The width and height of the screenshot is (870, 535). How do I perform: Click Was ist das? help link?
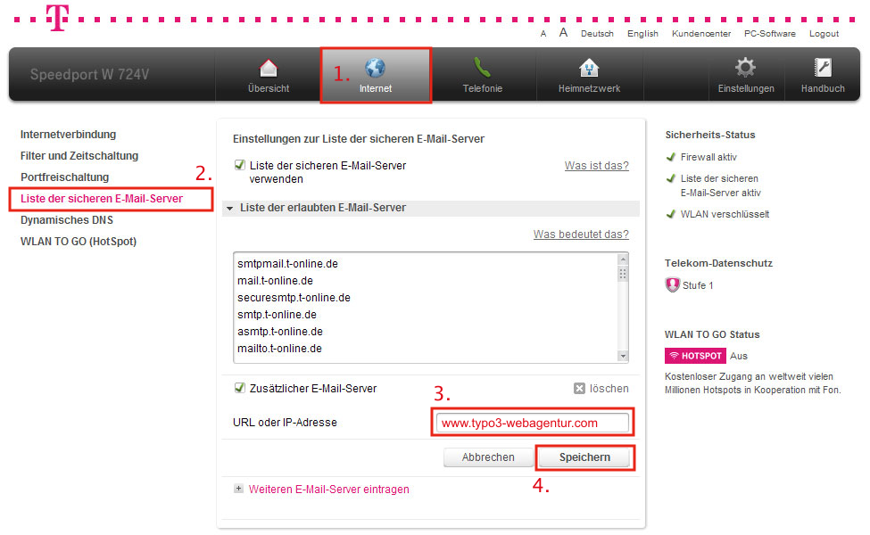point(596,165)
